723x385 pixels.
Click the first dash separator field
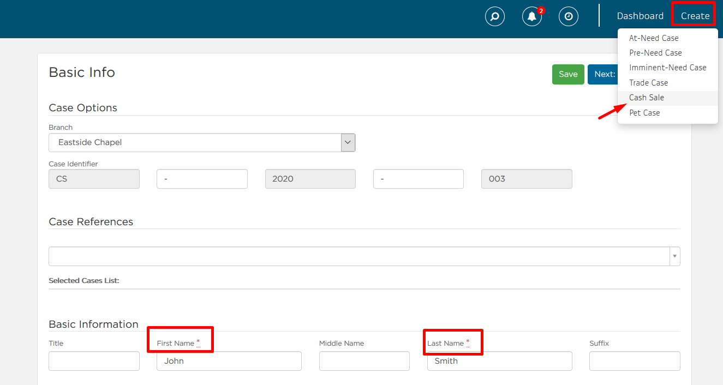(x=202, y=179)
